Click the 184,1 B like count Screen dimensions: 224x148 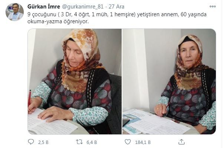click(x=143, y=142)
